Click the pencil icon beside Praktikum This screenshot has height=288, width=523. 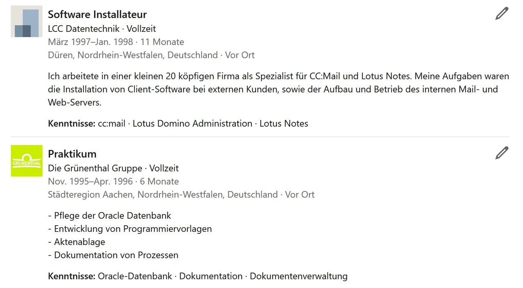[x=502, y=153]
